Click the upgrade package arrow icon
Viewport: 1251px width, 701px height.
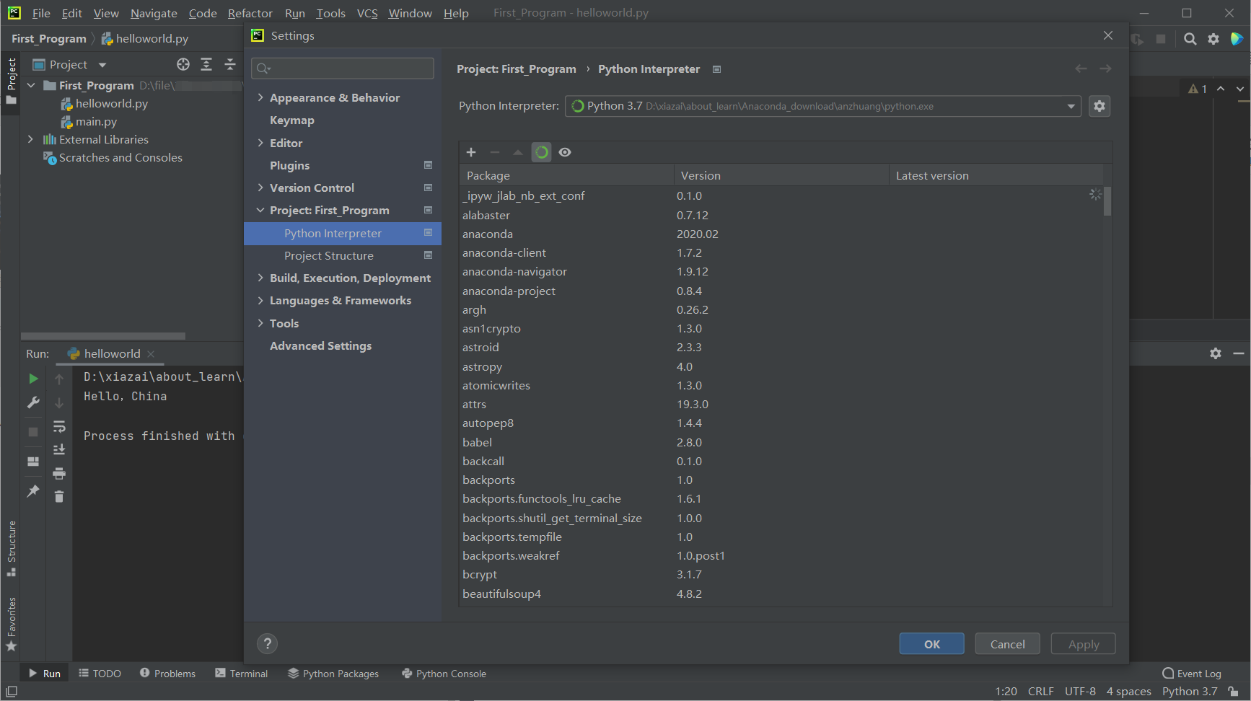[x=518, y=152]
